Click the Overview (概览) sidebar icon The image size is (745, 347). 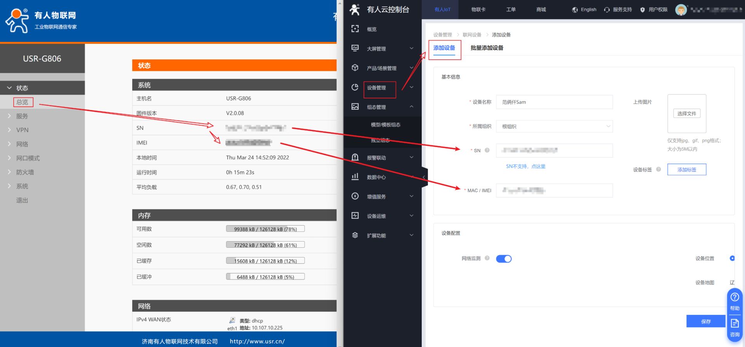tap(355, 29)
